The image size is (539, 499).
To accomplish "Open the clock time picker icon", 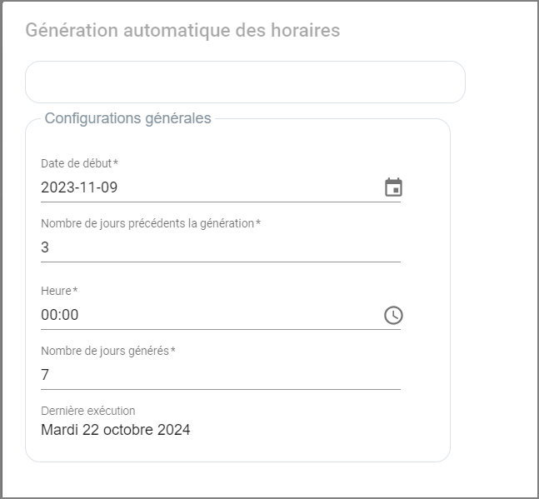I will click(x=393, y=315).
